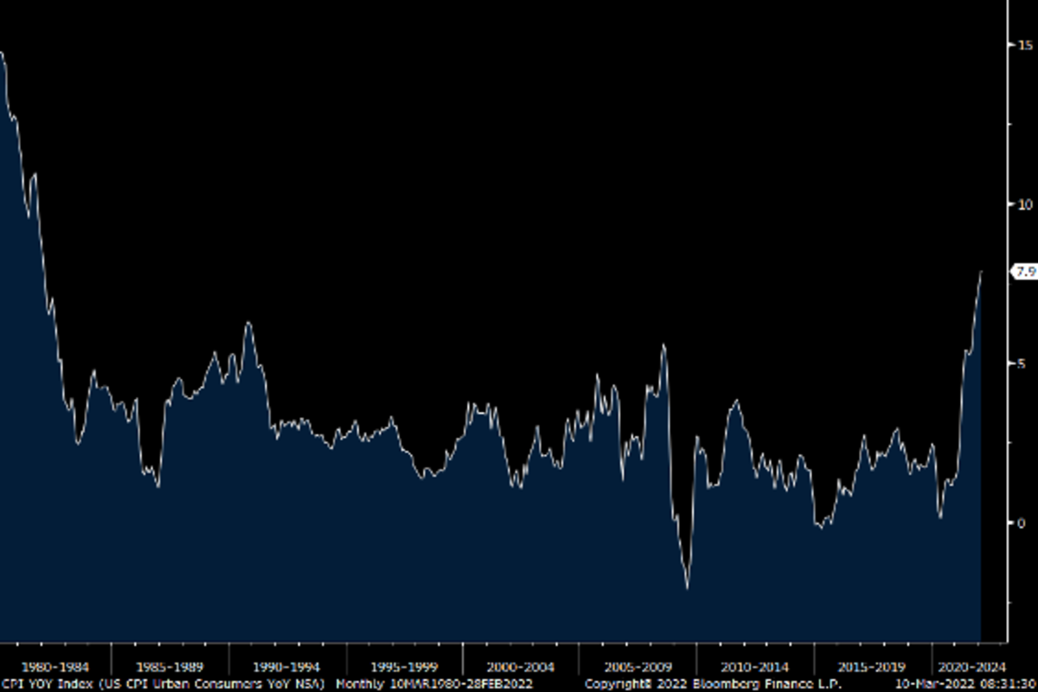1038x692 pixels.
Task: Click the 15 y-axis tick label
Action: (x=1024, y=44)
